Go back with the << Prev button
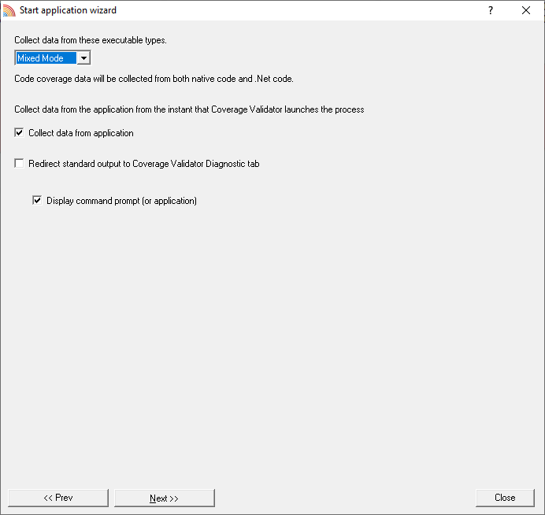 [x=58, y=498]
